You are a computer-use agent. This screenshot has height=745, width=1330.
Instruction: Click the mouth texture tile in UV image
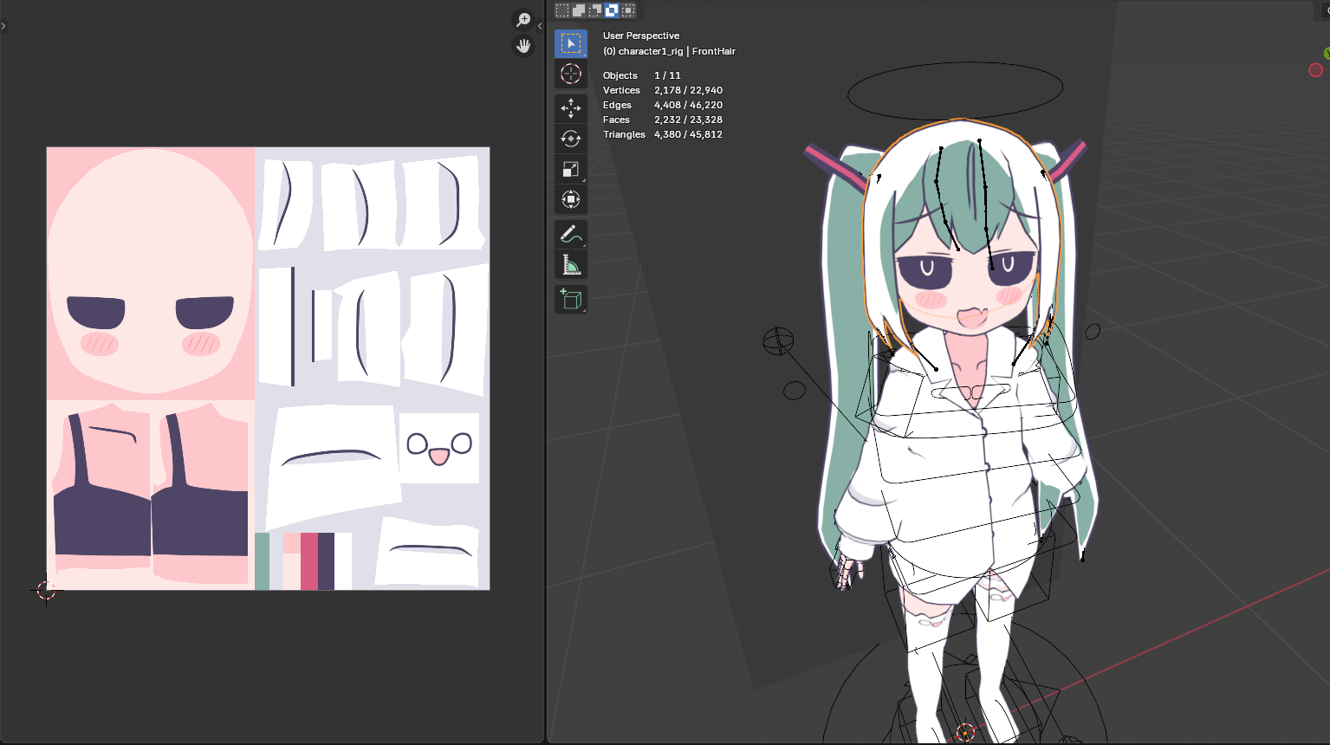[x=439, y=448]
